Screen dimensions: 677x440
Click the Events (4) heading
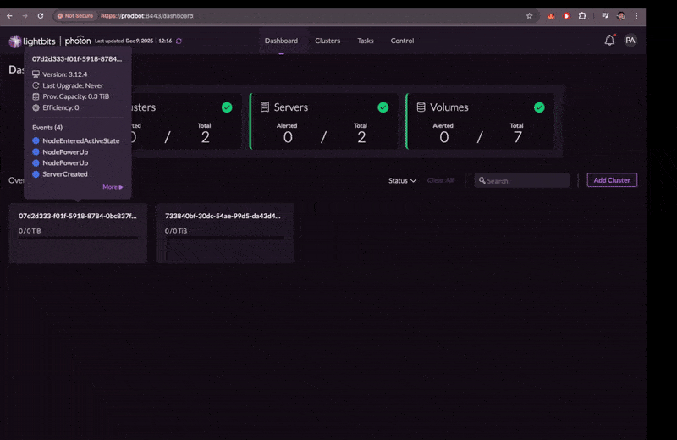[47, 128]
